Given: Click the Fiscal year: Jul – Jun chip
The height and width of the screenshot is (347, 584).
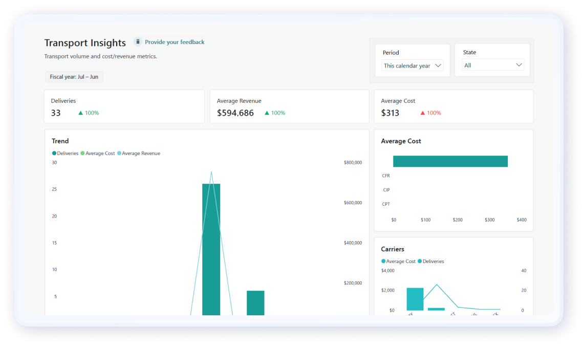Looking at the screenshot, I should (x=74, y=77).
